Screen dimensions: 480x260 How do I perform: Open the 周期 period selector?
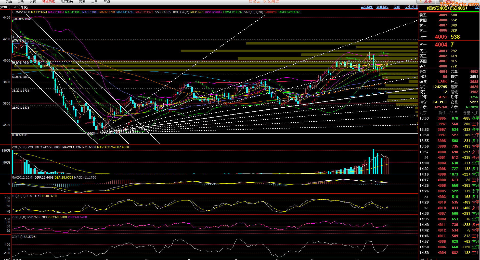(x=397, y=7)
